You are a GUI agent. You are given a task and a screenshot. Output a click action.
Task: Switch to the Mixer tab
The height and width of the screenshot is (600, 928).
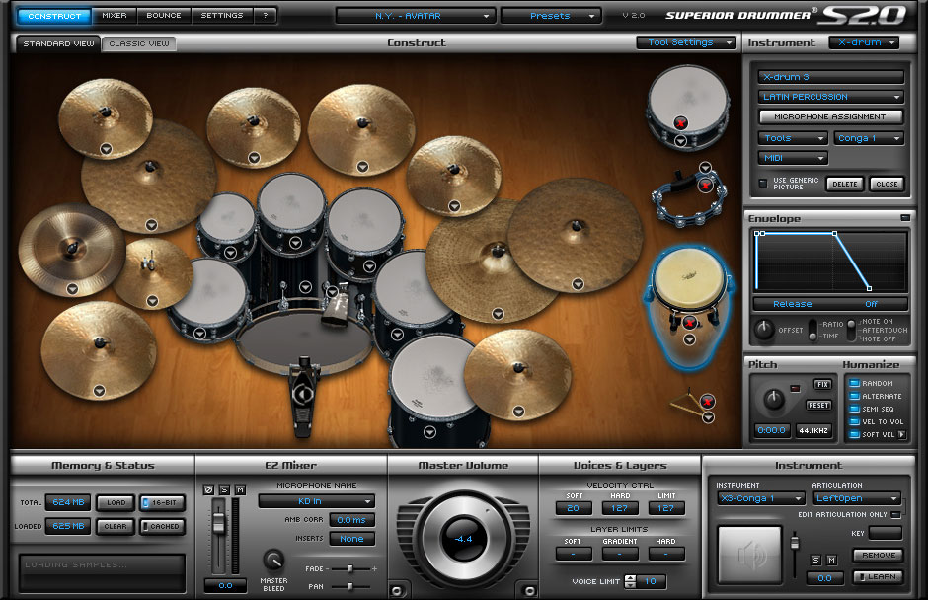[115, 16]
